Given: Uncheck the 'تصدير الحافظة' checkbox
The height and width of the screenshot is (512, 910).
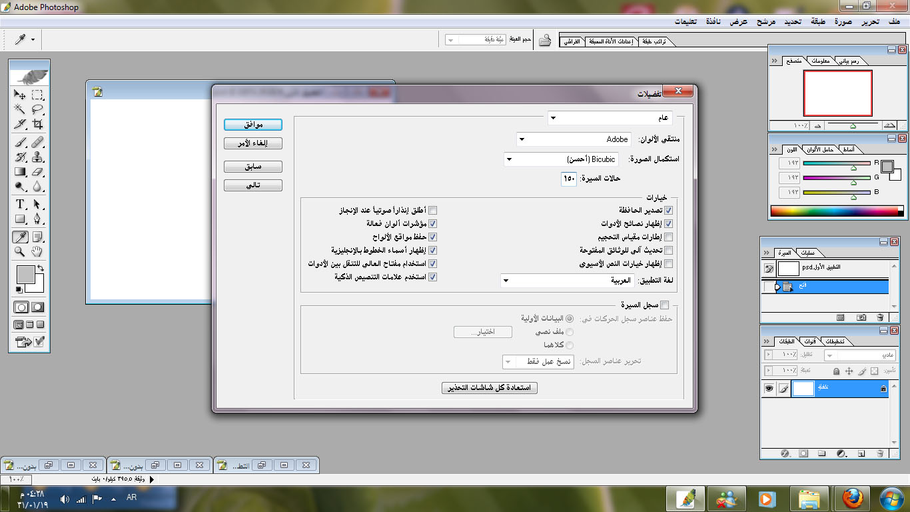Looking at the screenshot, I should (x=668, y=211).
